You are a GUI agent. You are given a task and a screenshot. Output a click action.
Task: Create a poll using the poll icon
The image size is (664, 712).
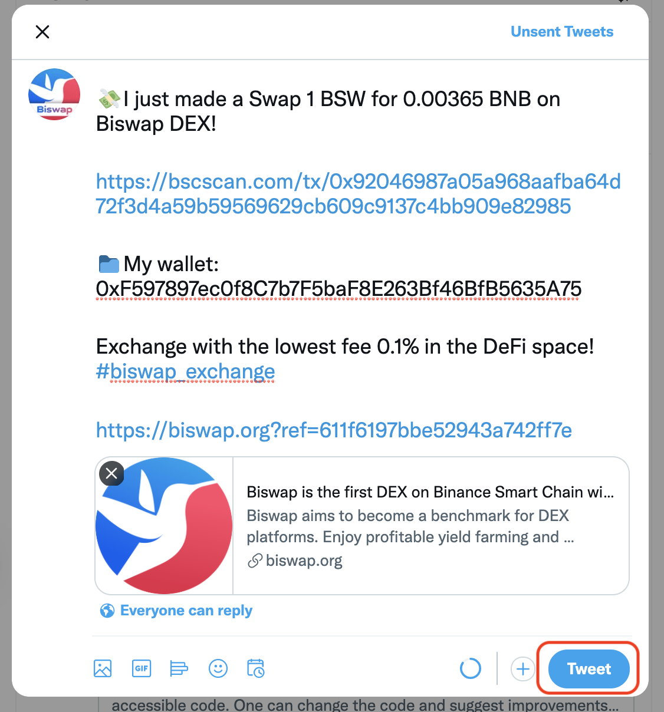coord(179,668)
